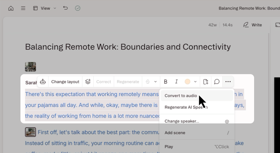Check the saved status checkmark icon
Screen dimensions: 280x153
[x=78, y=8]
